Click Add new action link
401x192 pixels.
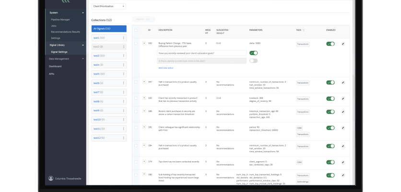[x=166, y=68]
